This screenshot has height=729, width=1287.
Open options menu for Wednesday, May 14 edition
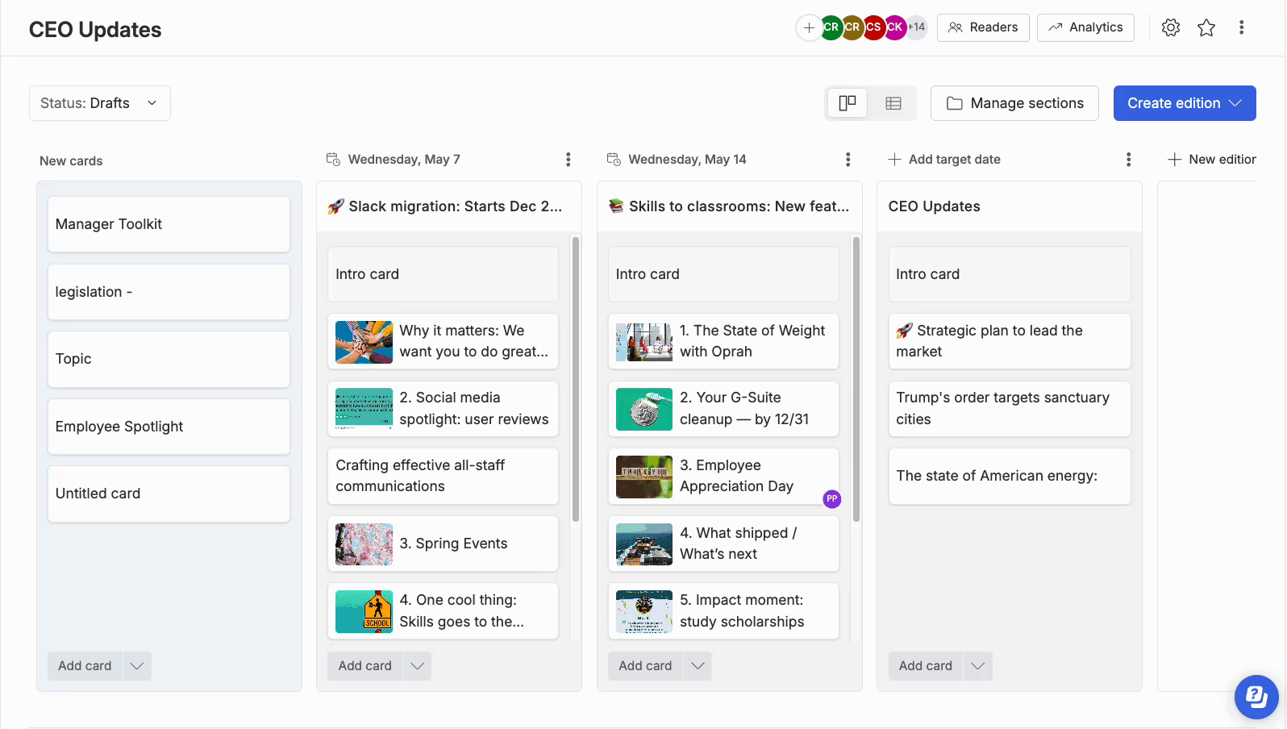click(848, 160)
